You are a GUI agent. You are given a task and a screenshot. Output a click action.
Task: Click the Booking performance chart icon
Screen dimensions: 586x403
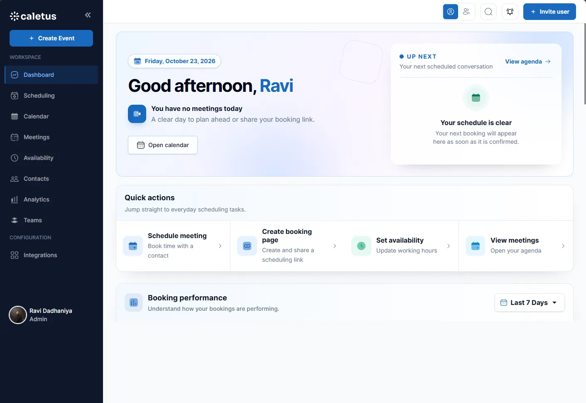pyautogui.click(x=134, y=302)
